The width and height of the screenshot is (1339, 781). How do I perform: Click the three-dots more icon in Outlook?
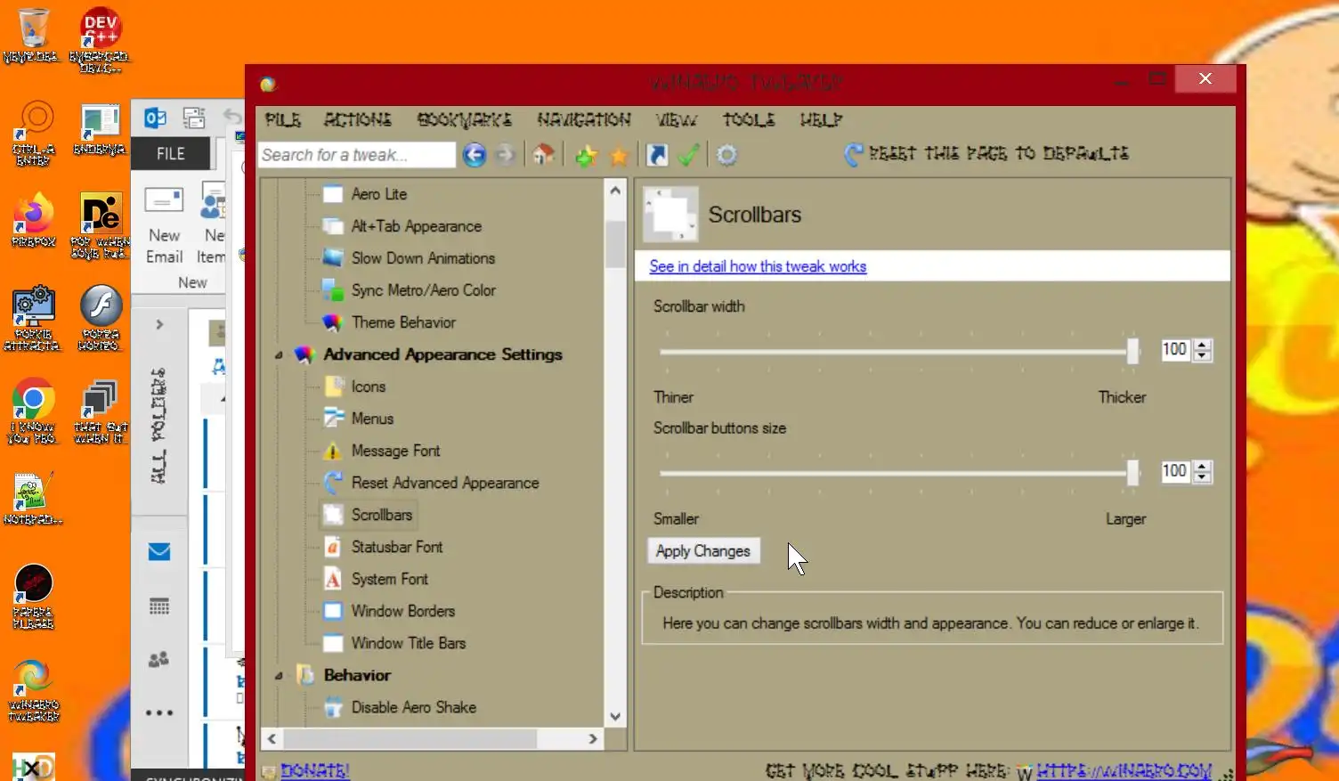pyautogui.click(x=159, y=712)
